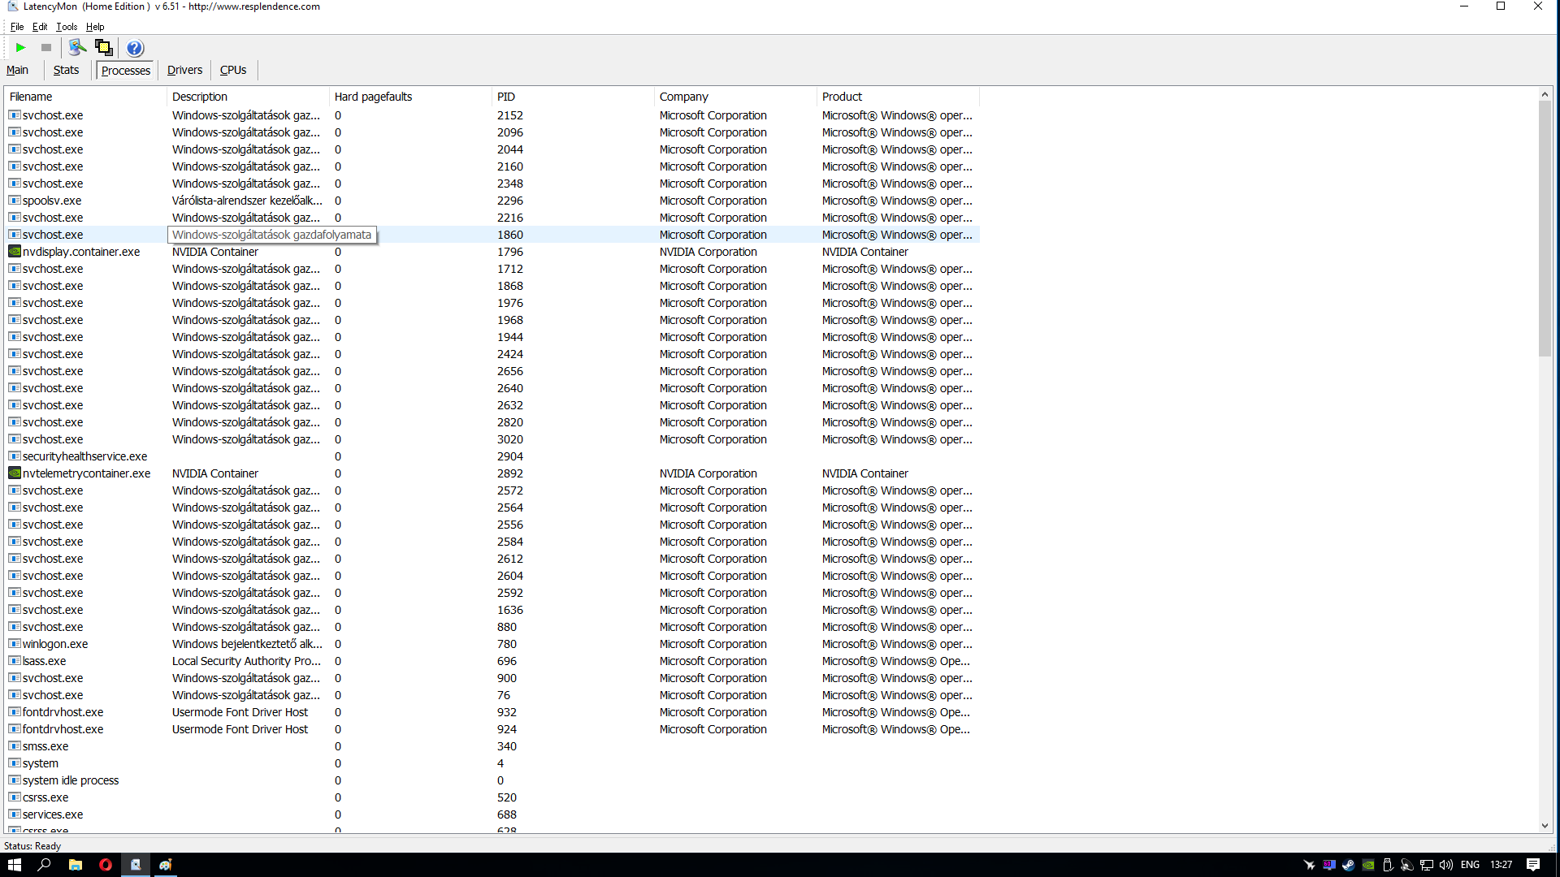Click the airplane mode tray icon
Image resolution: width=1560 pixels, height=877 pixels.
(x=1309, y=865)
